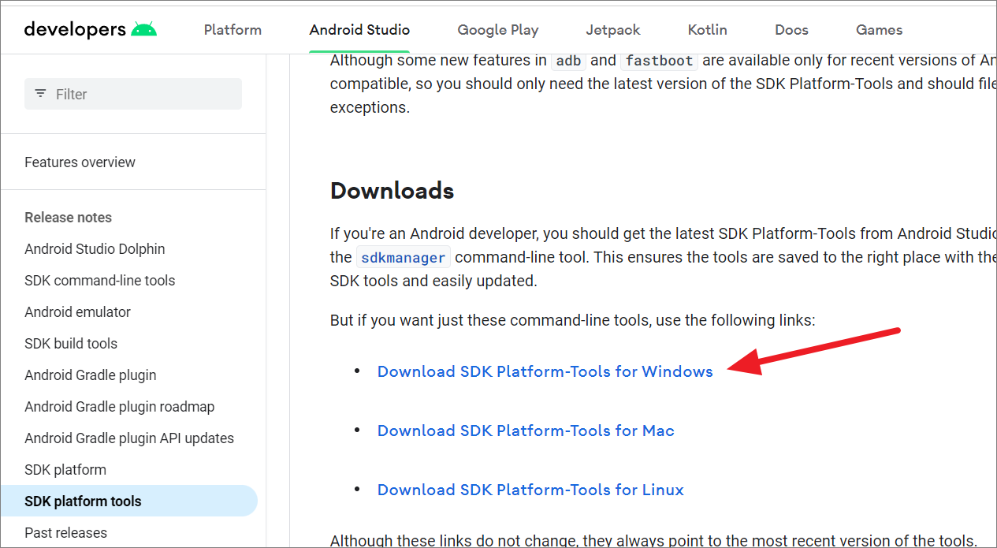Click the Android developers logo
997x548 pixels.
point(91,30)
